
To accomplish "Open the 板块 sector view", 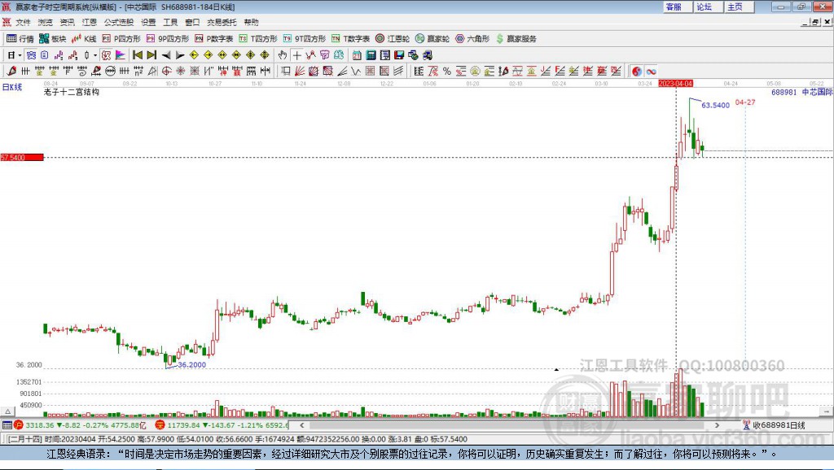I will click(x=52, y=39).
